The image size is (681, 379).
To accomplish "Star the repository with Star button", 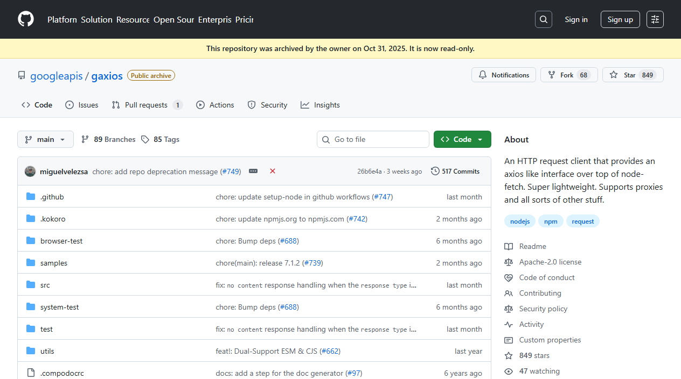I will (633, 75).
